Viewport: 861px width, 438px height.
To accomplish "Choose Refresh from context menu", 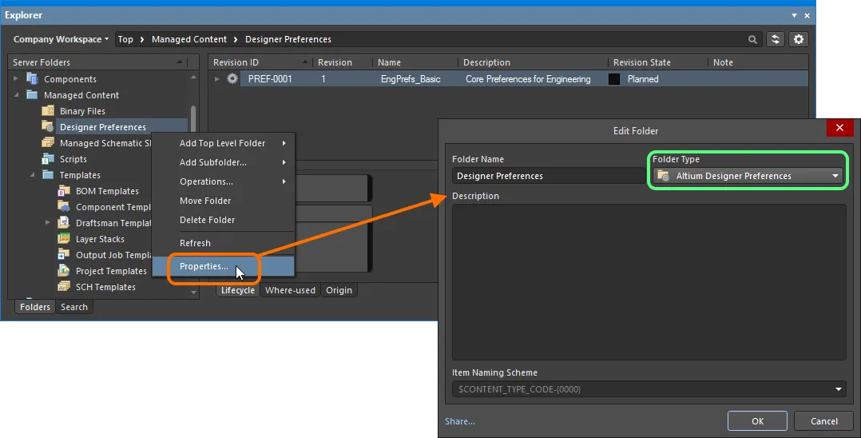I will [x=223, y=243].
